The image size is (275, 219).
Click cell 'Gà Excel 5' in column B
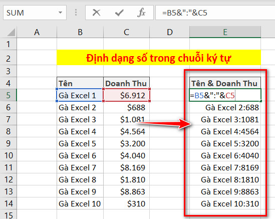(x=80, y=143)
